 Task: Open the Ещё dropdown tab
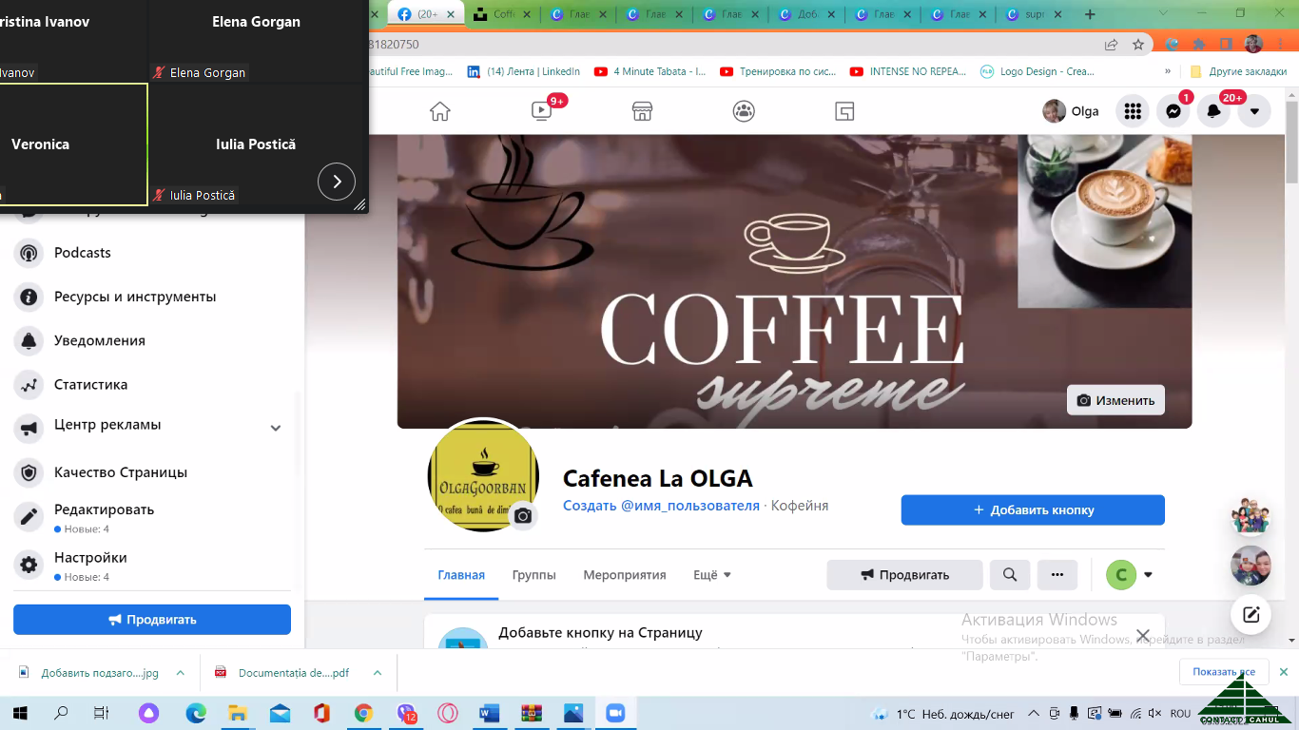712,575
